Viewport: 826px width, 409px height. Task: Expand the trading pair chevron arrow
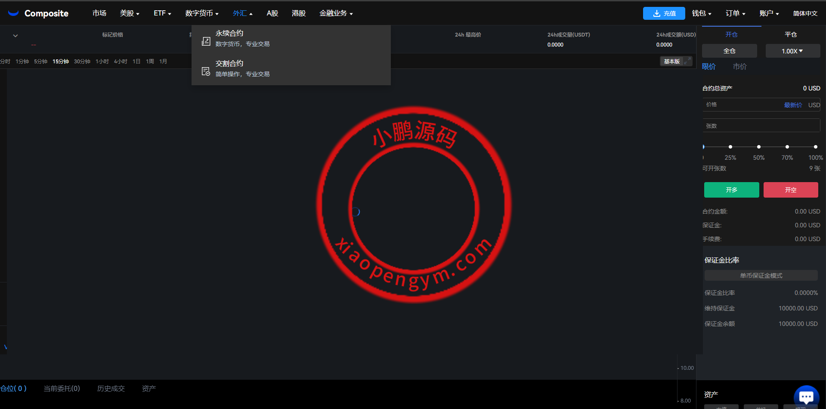pos(15,36)
